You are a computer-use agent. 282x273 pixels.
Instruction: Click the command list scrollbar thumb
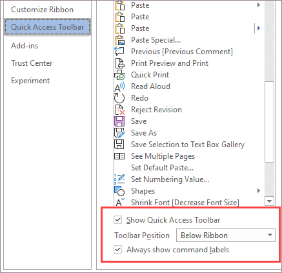[x=269, y=122]
